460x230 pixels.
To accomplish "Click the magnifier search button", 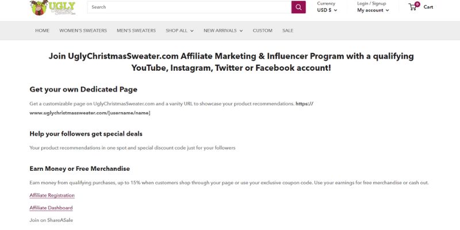I will [298, 7].
